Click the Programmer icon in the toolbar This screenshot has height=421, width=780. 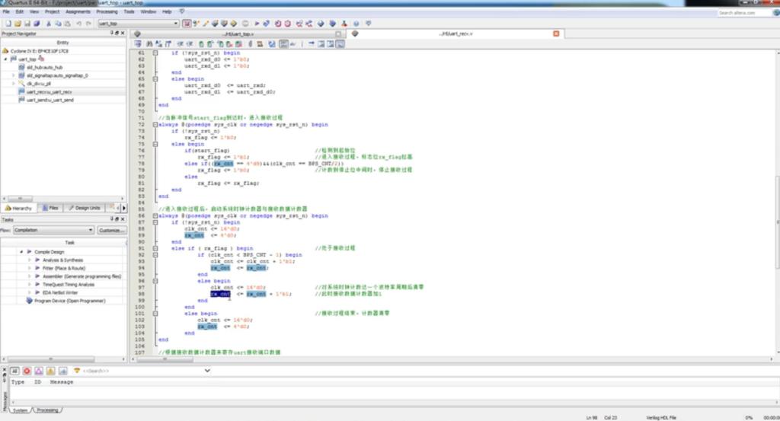click(343, 24)
